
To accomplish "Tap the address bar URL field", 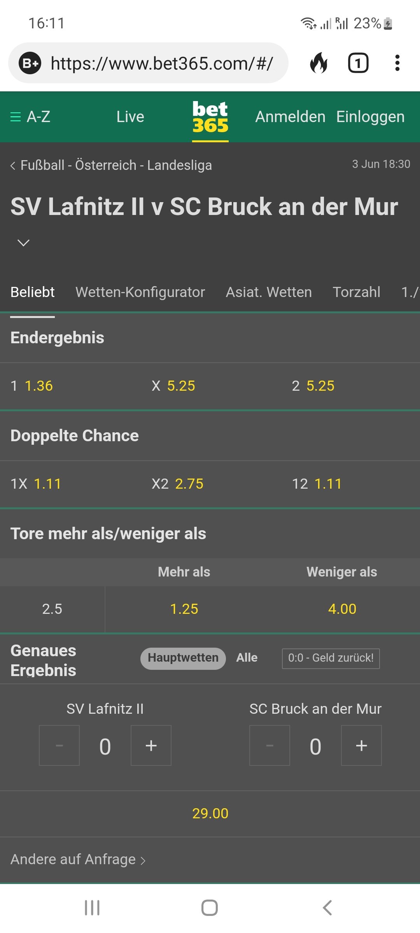I will click(162, 63).
